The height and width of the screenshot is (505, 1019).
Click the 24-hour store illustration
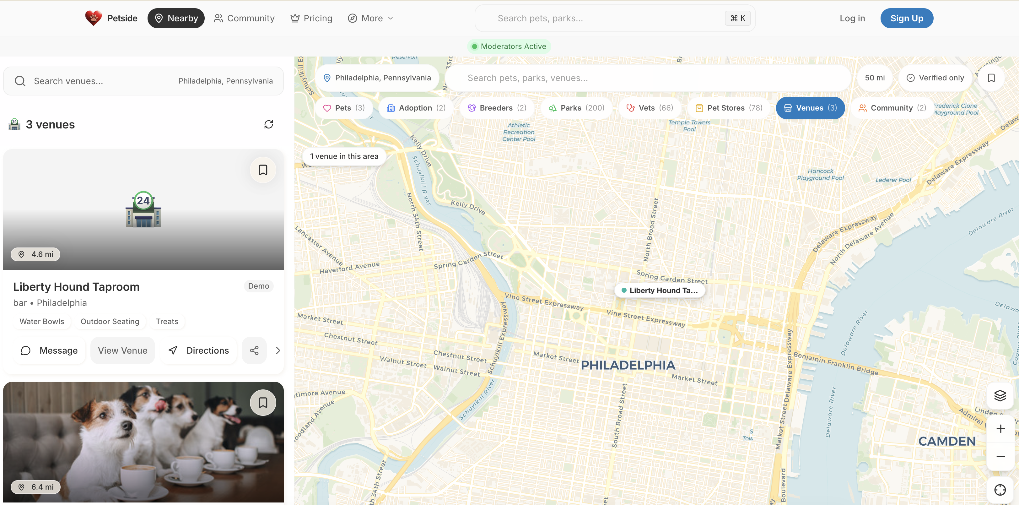tap(143, 209)
